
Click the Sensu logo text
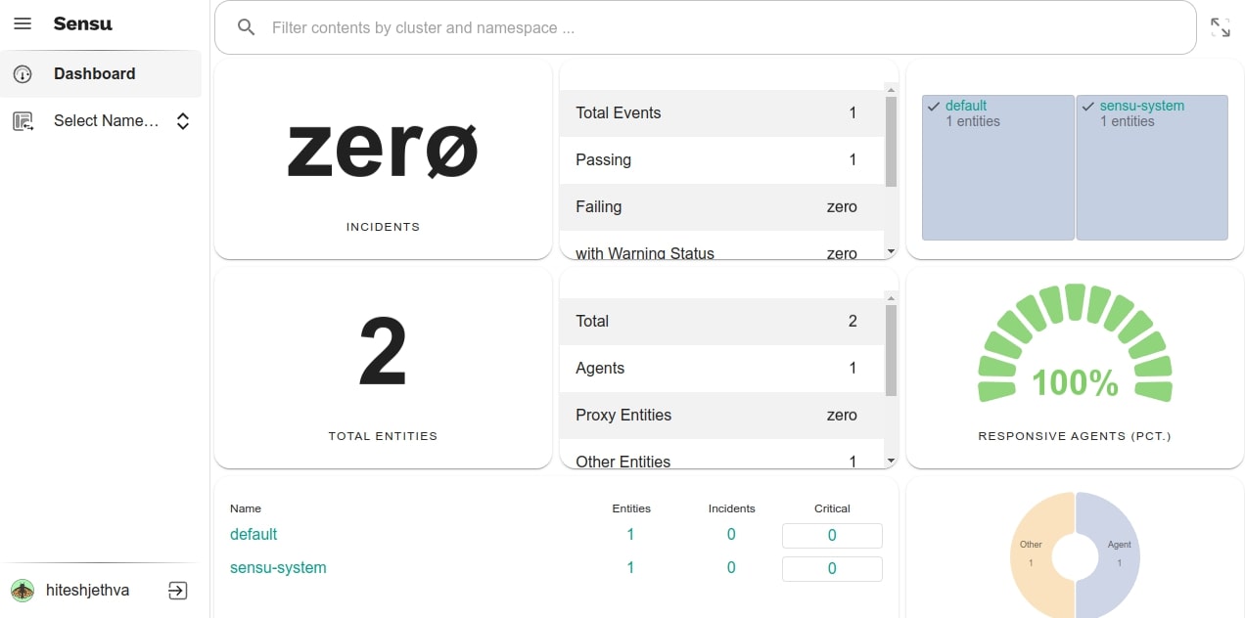coord(82,23)
